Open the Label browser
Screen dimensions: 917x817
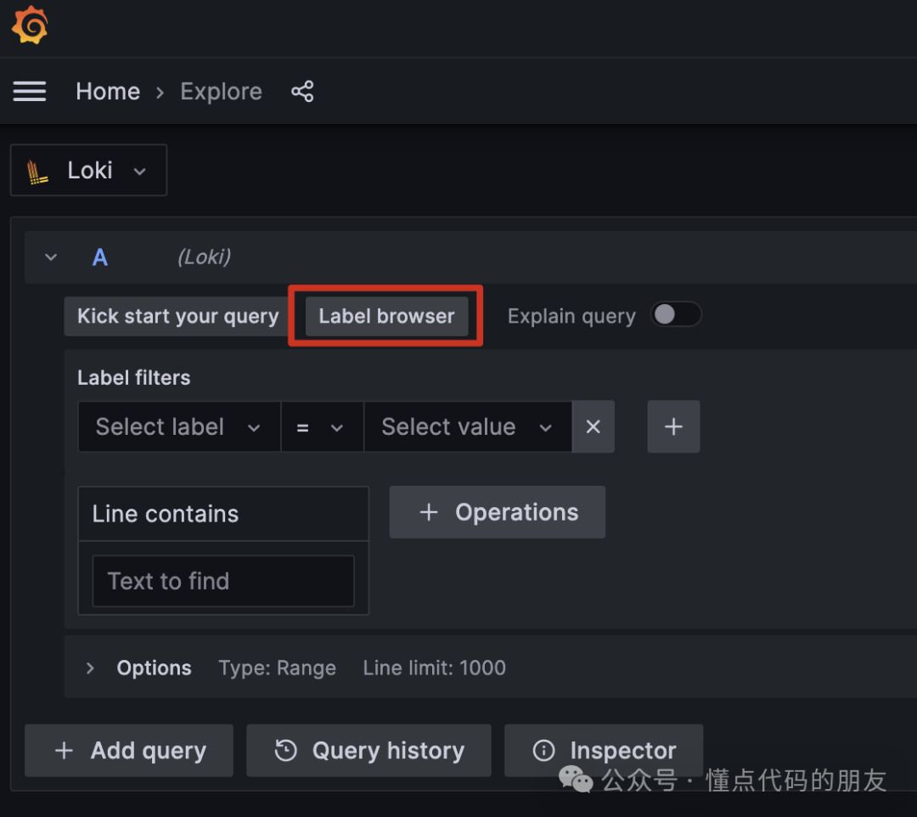[x=386, y=317]
